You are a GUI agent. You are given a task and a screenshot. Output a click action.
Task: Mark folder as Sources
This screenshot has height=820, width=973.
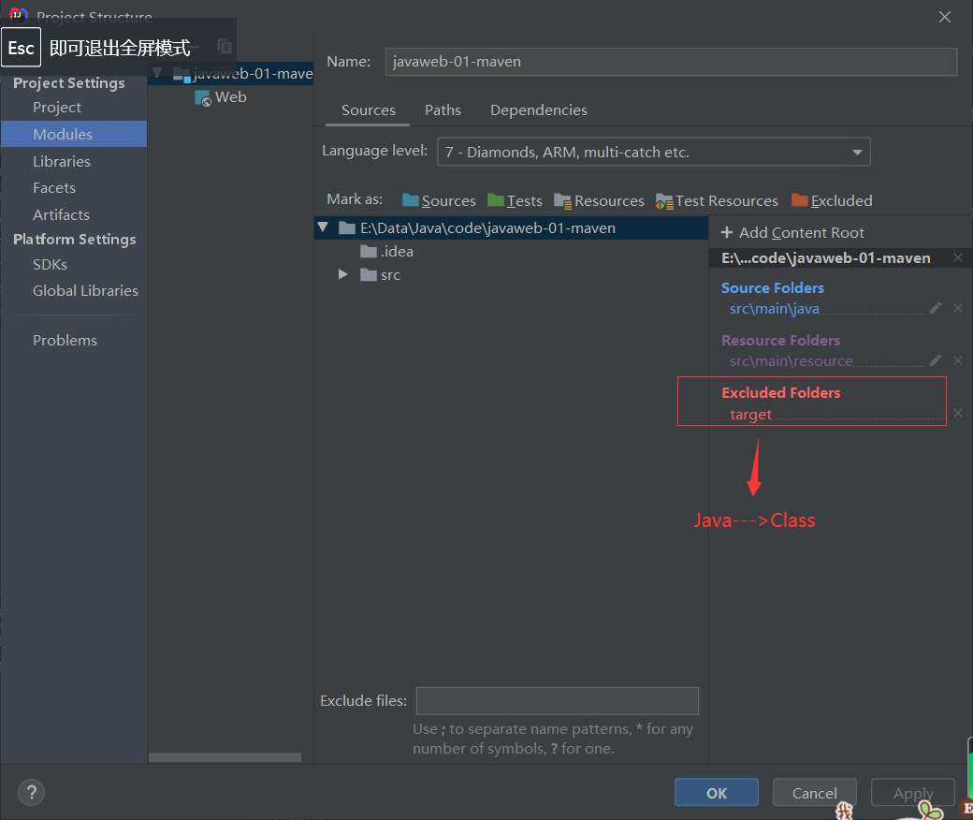439,200
